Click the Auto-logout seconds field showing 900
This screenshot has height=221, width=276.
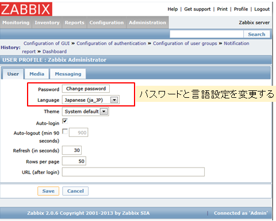(x=78, y=132)
